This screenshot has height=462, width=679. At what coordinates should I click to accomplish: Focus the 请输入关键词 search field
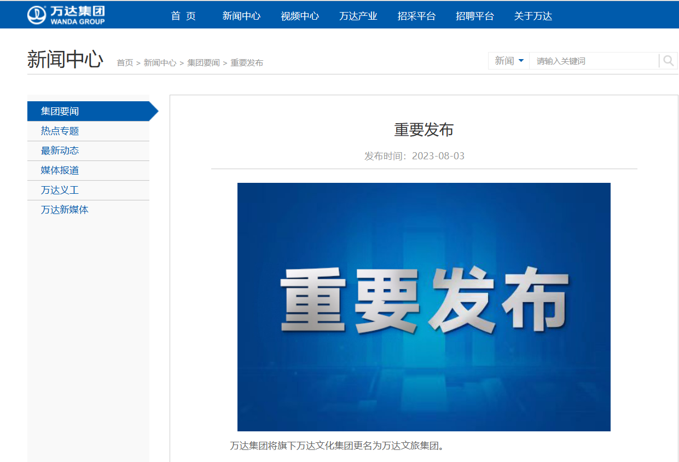[x=594, y=61]
